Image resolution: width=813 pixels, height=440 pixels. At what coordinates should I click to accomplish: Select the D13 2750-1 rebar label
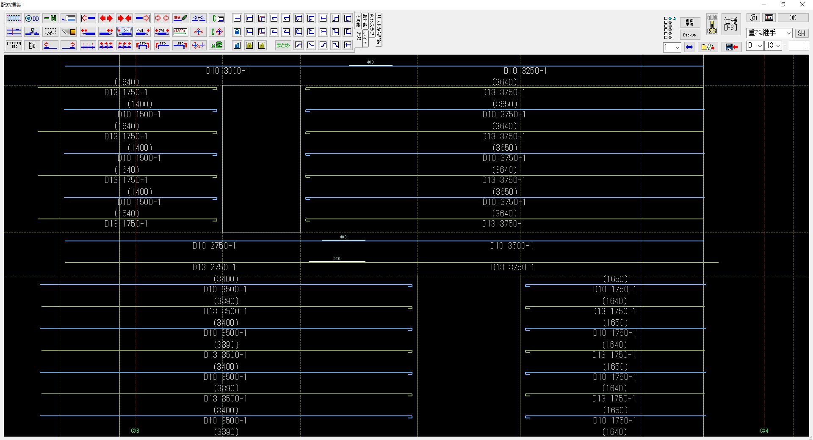[x=214, y=267]
